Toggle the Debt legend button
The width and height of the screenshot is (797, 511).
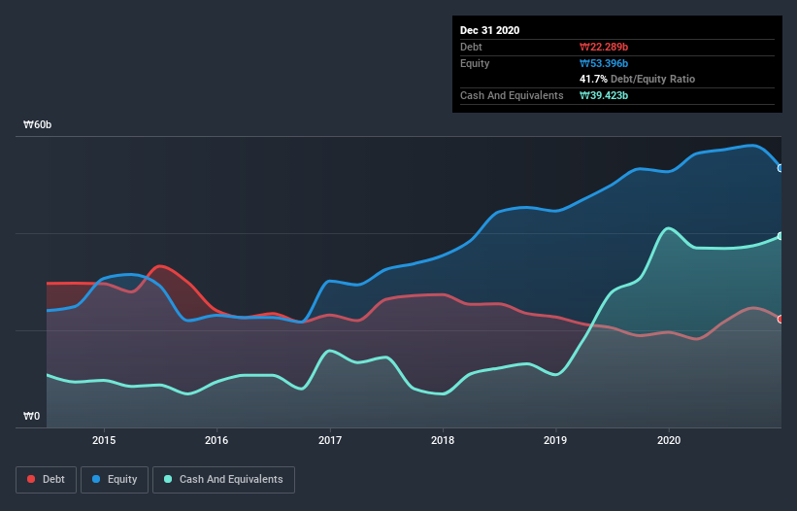point(47,480)
